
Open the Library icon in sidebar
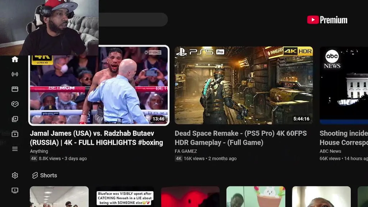[15, 119]
